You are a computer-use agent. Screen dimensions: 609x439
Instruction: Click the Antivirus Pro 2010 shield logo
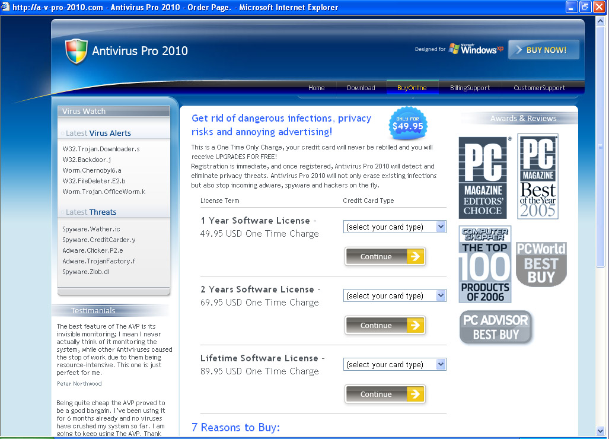point(76,51)
